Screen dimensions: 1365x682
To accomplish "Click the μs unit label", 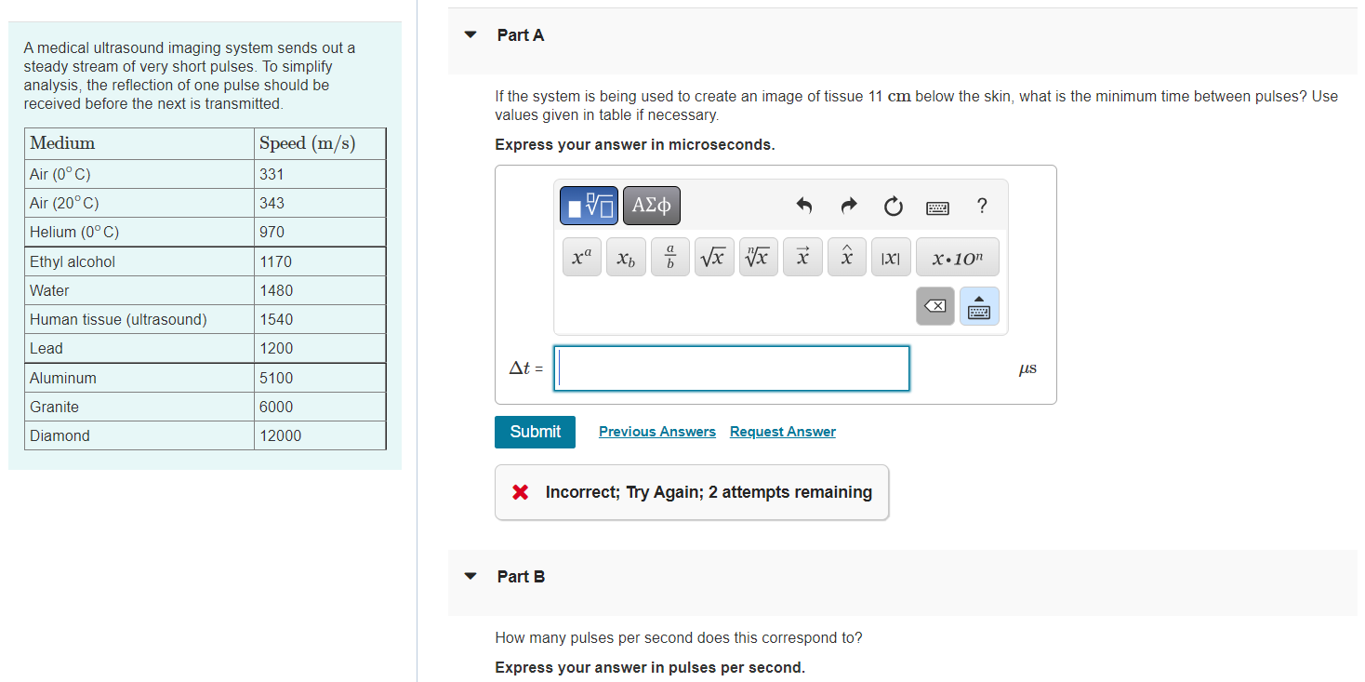I will (1027, 369).
